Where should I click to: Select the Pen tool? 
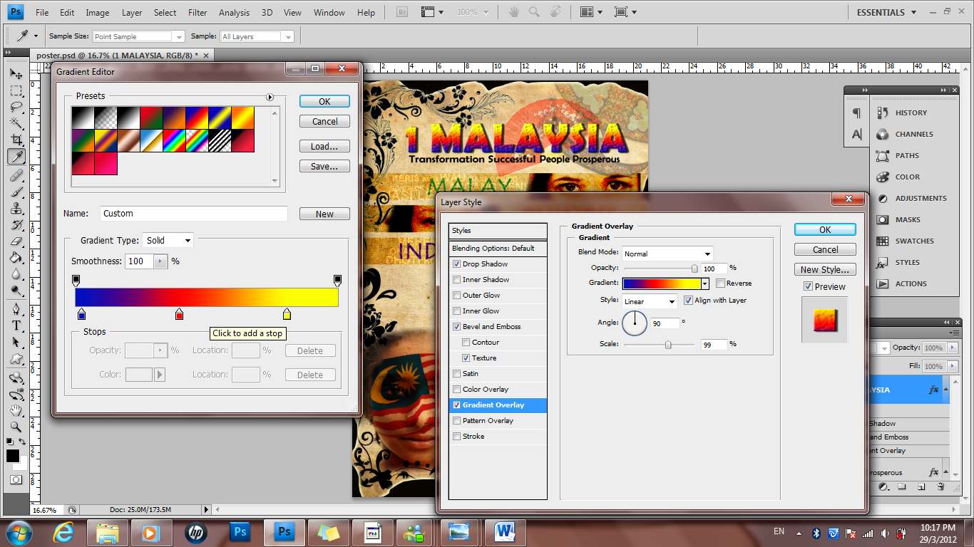(16, 309)
